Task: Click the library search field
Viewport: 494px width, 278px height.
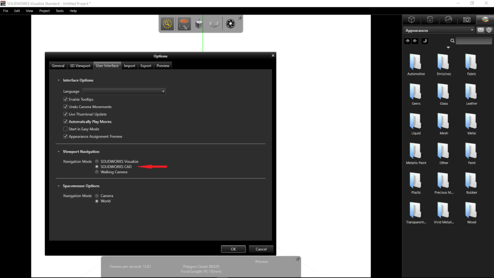Action: pos(474,41)
